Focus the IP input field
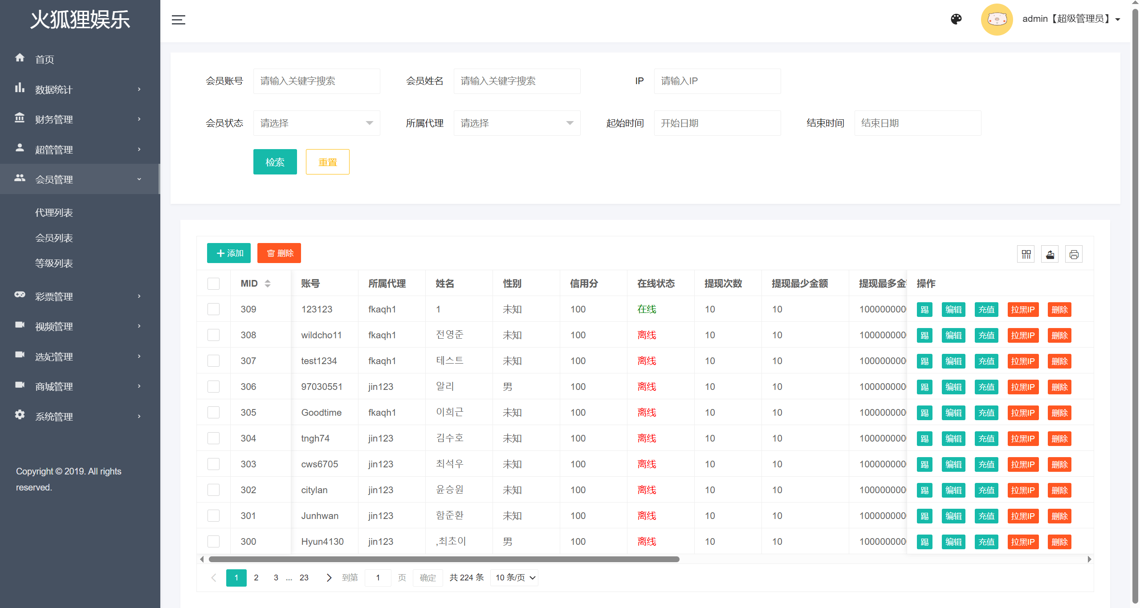Viewport: 1140px width, 608px height. tap(717, 81)
